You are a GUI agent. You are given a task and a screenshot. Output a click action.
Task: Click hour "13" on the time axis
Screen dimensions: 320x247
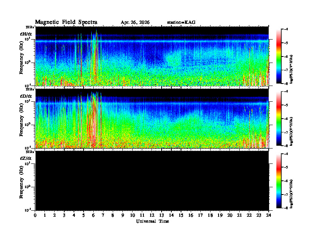[162, 215]
